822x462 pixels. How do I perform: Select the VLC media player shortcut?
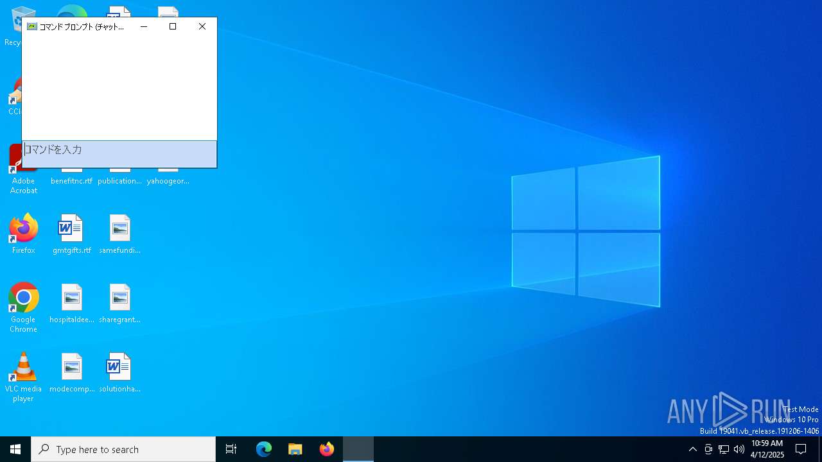click(23, 377)
